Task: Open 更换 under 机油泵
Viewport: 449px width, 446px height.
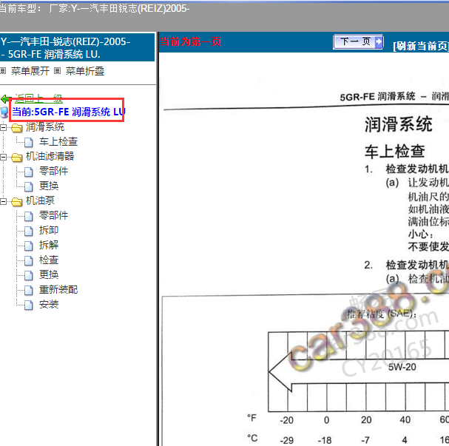Action: click(x=49, y=275)
